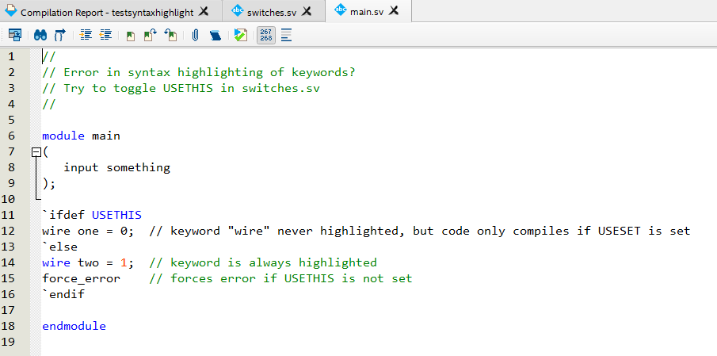Toggle the line wrap lines icon
Viewport: 717px width, 356px height.
coord(286,35)
